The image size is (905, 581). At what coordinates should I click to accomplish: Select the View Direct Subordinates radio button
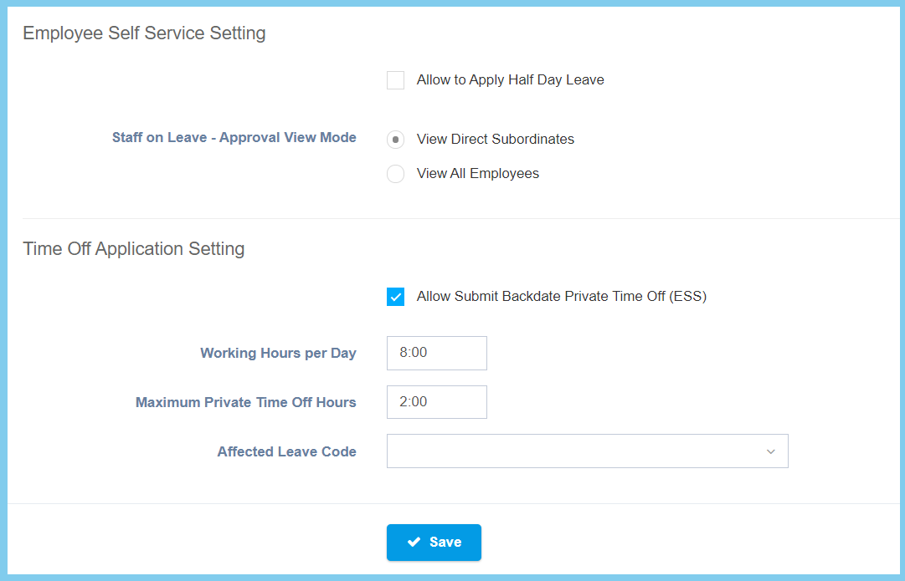coord(395,140)
